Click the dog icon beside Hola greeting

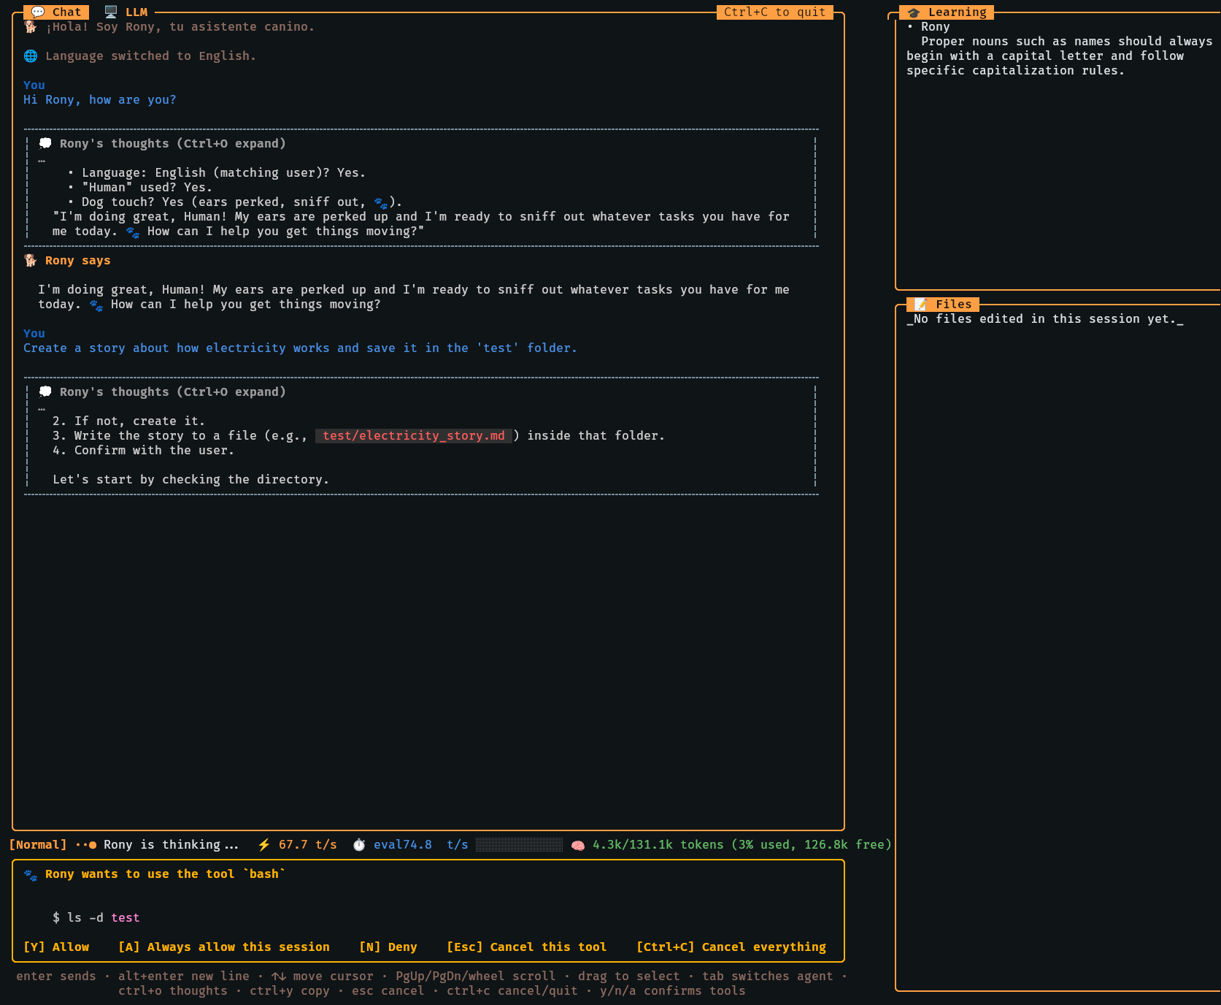31,26
